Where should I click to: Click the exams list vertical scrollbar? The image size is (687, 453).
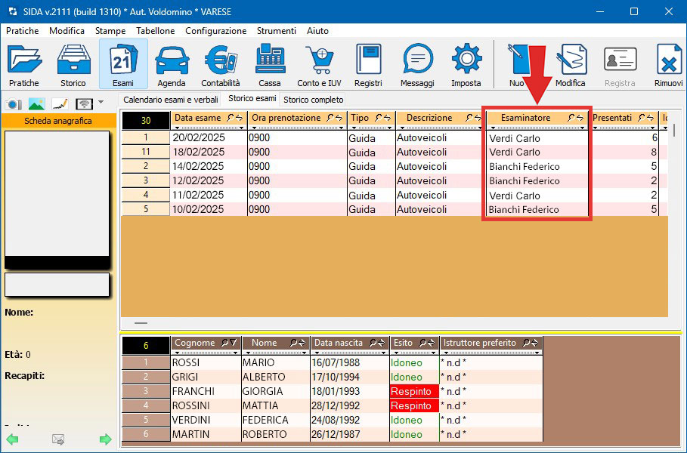[675, 131]
